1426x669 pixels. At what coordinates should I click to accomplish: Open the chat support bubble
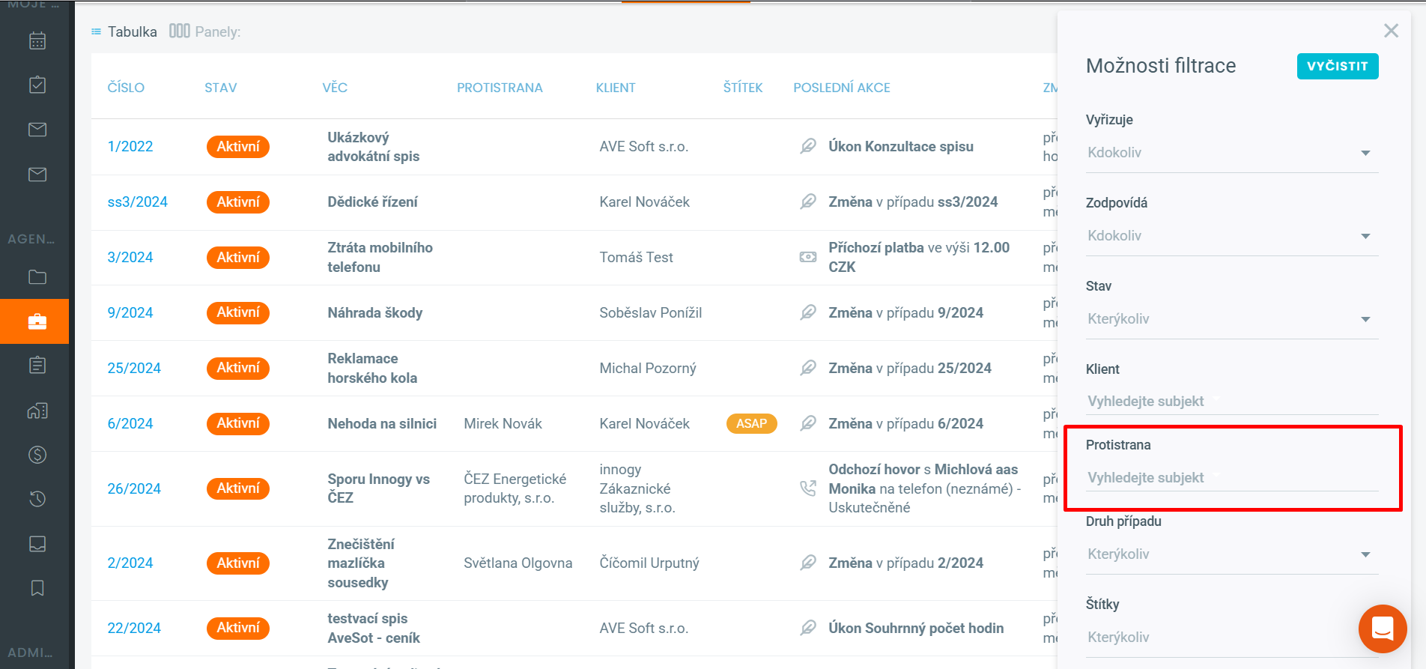click(1382, 629)
